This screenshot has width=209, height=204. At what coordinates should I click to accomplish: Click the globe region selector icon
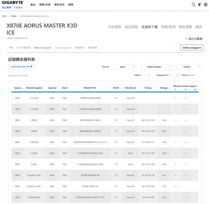[x=206, y=5]
